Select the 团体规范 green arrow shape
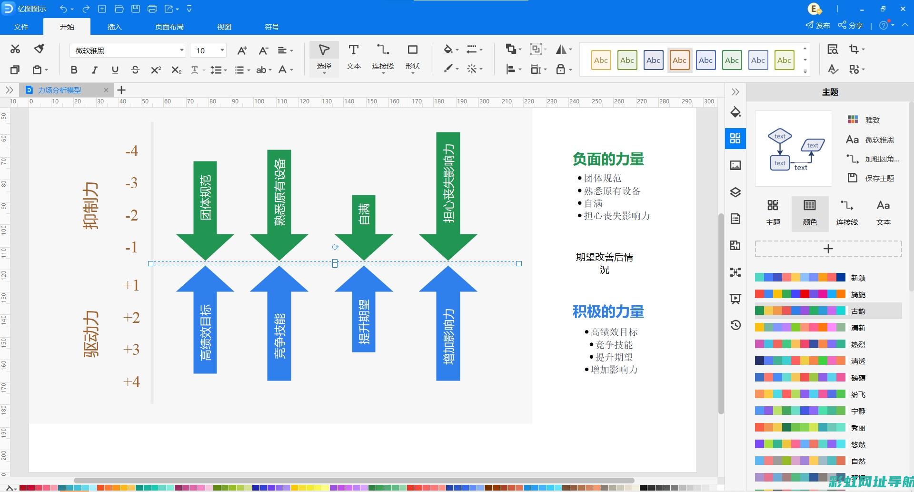Viewport: 914px width, 492px height. [205, 211]
